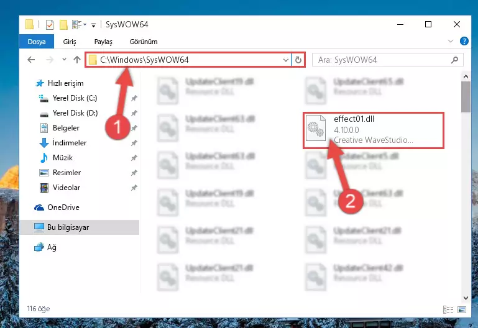
Task: Select Bu bilgisayar in navigation pane
Action: coord(80,227)
